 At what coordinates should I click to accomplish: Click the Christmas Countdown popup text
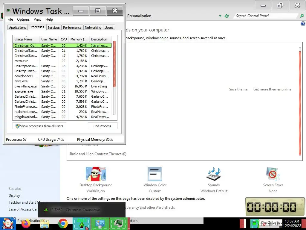(75, 210)
